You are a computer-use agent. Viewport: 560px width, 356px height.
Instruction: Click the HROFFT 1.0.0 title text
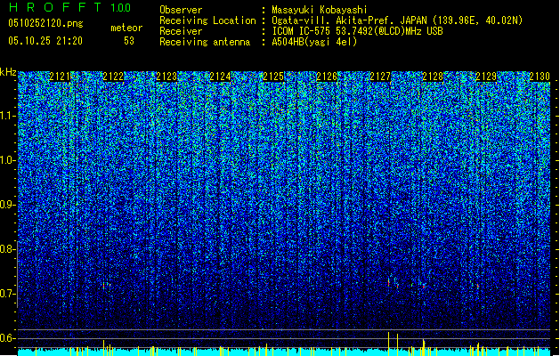pyautogui.click(x=69, y=7)
